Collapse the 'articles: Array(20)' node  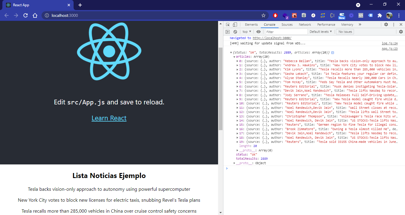point(234,57)
